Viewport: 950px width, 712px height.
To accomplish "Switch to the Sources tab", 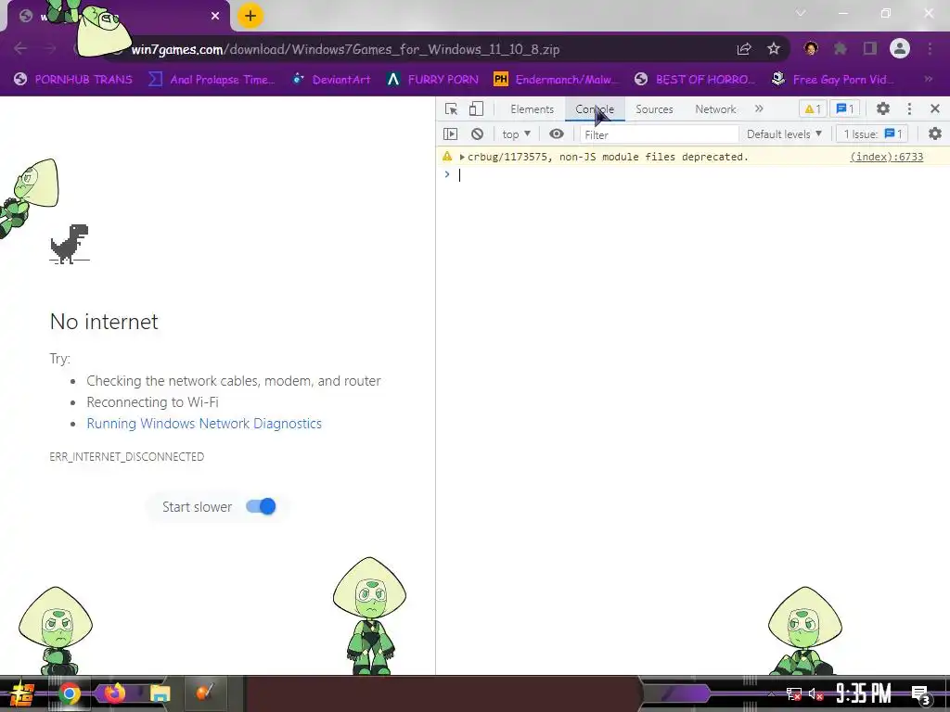I will pos(654,109).
